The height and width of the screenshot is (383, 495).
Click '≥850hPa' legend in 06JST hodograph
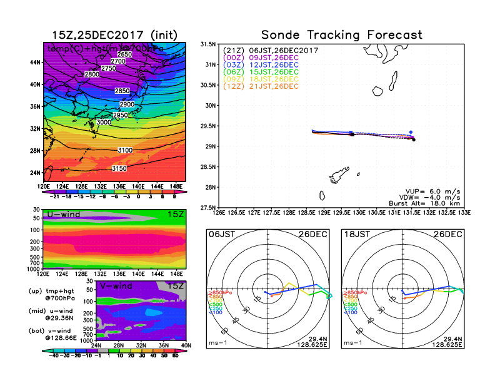[220, 293]
